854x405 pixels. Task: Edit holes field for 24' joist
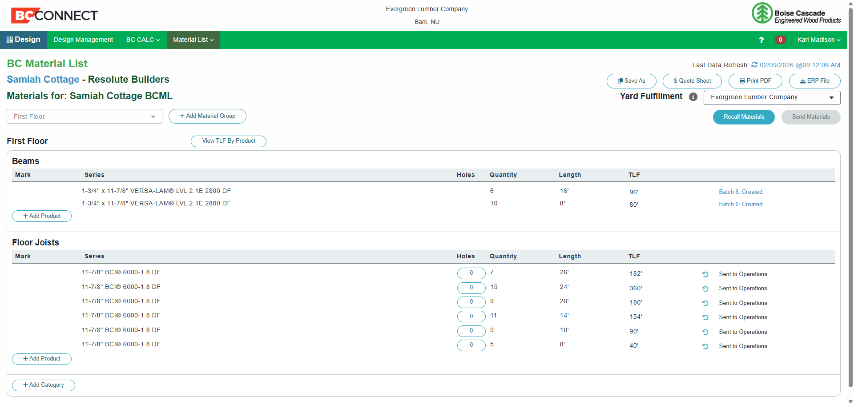point(471,288)
